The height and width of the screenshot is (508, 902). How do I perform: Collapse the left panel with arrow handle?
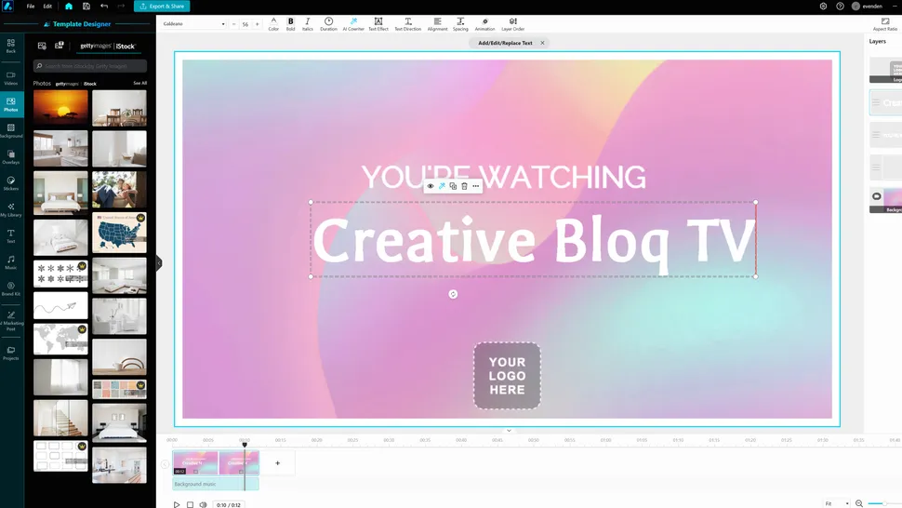click(159, 263)
